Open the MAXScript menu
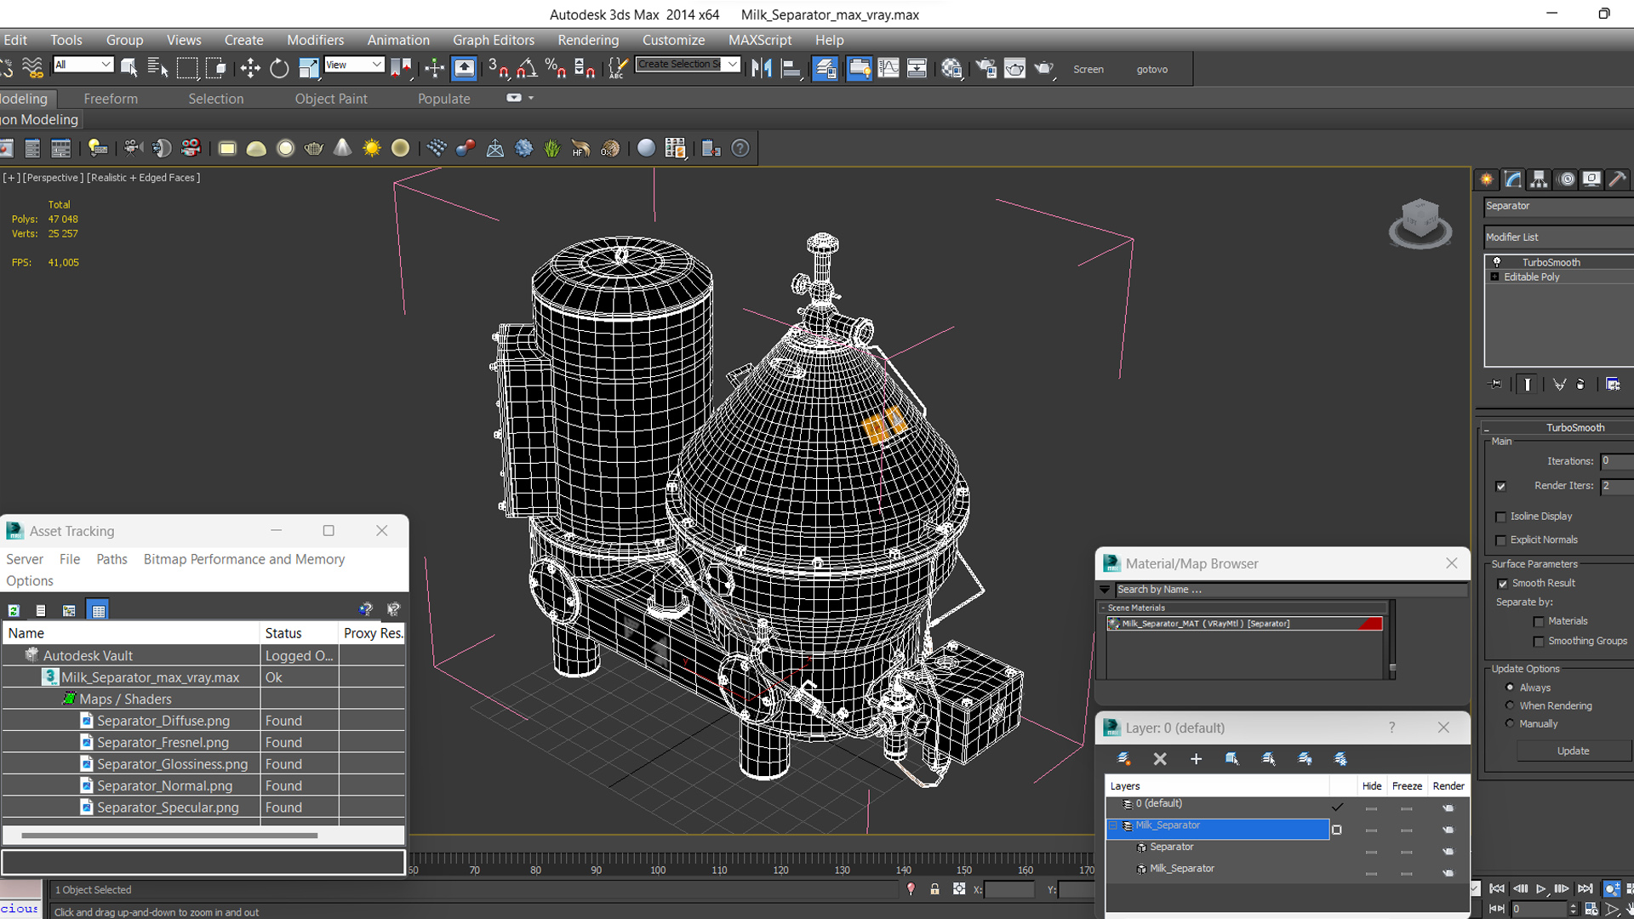The height and width of the screenshot is (919, 1634). click(x=760, y=40)
